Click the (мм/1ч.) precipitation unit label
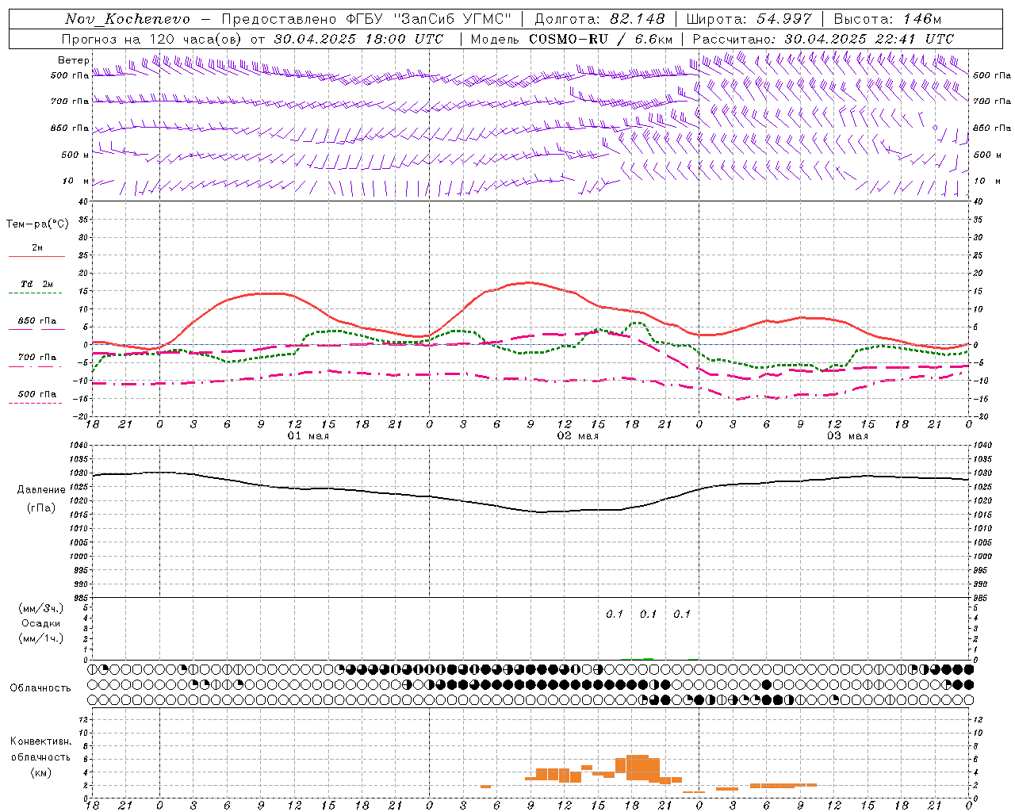1015x812 pixels. coord(41,638)
